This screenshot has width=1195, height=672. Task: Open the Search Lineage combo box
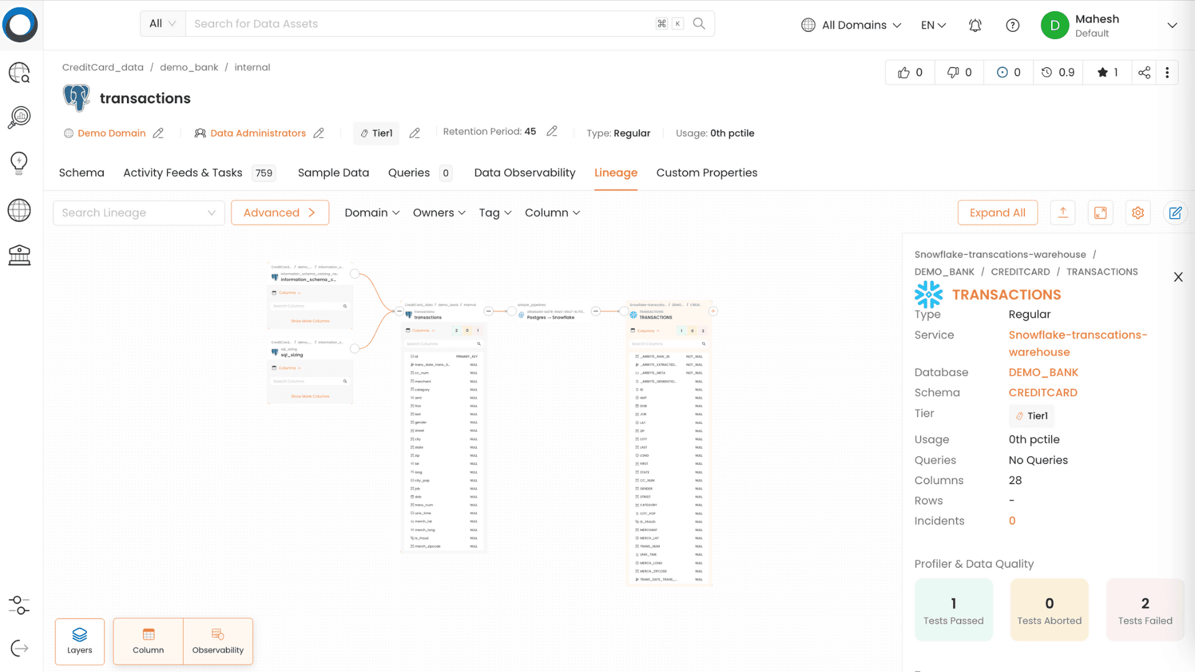click(x=138, y=213)
